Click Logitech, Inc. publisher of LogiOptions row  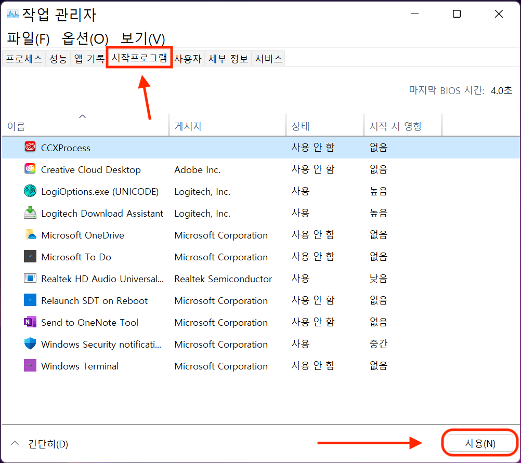[202, 192]
